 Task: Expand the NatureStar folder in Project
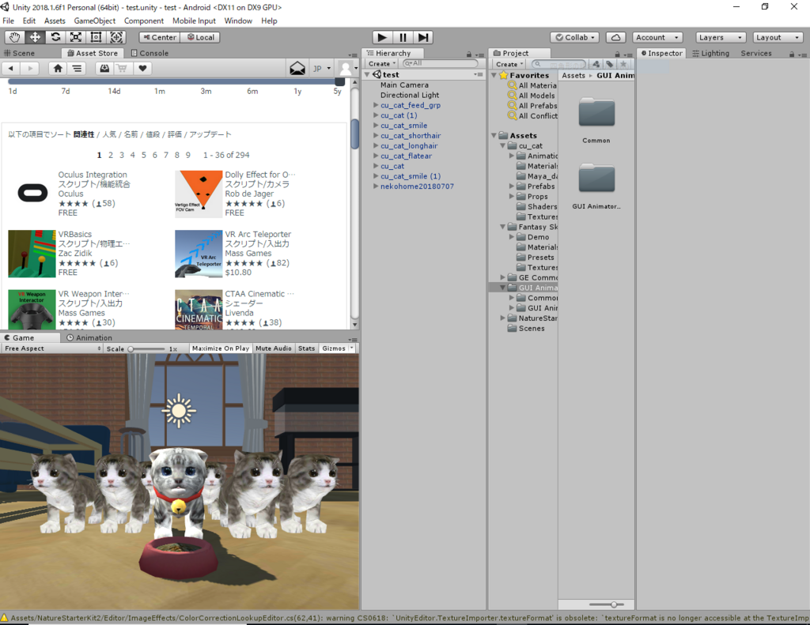click(502, 318)
